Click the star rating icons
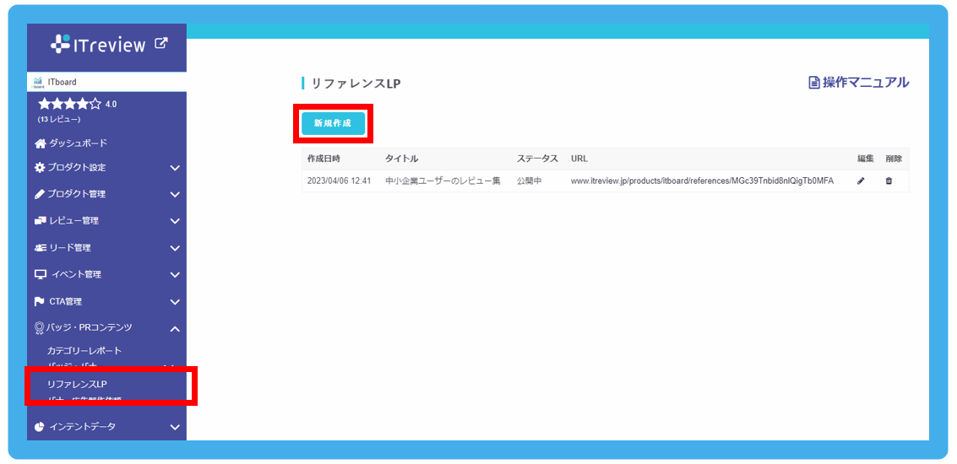 pyautogui.click(x=69, y=105)
